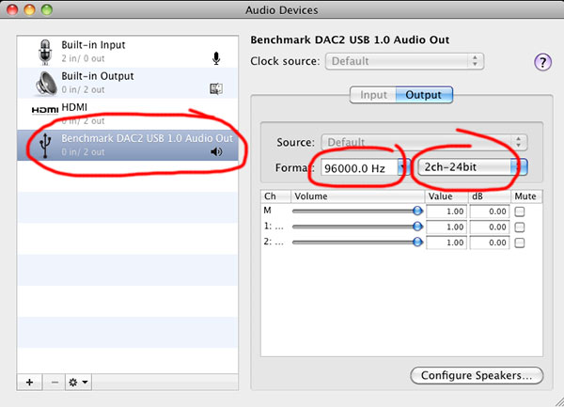This screenshot has width=564, height=407.
Task: Open the Source Default dropdown
Action: pos(424,142)
